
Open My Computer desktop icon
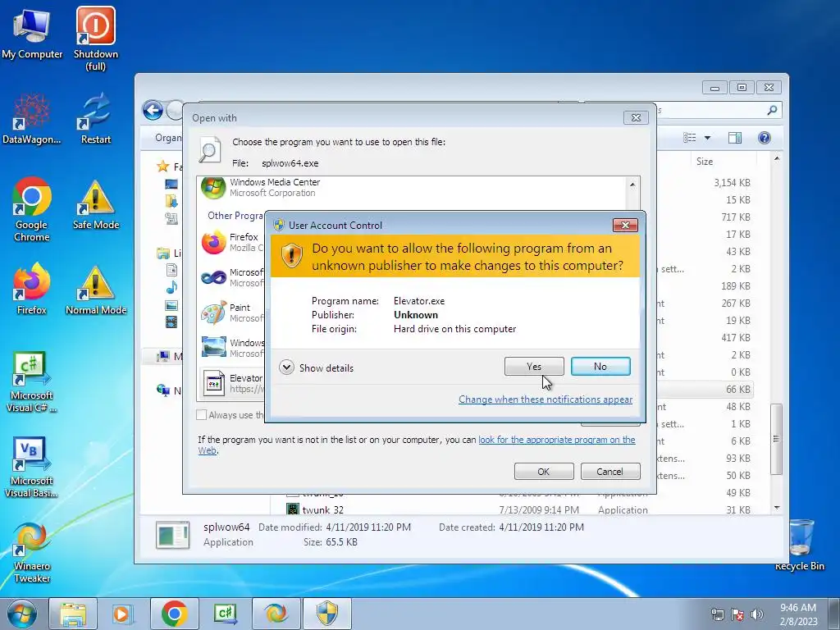click(x=32, y=34)
